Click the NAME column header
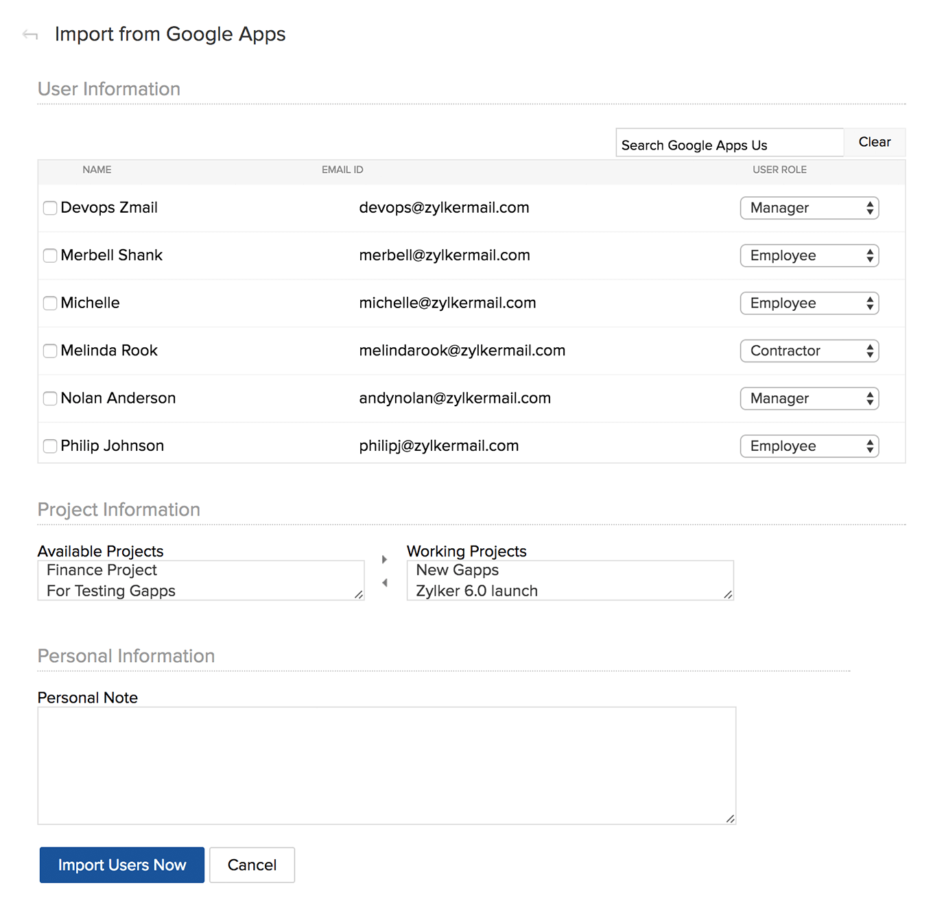933x903 pixels. [97, 169]
